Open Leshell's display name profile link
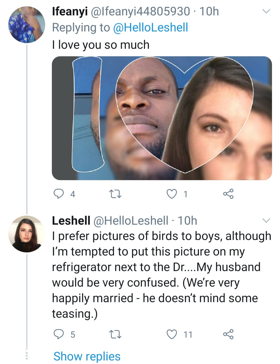 pos(71,221)
